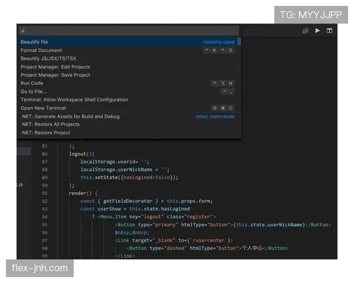Choose Open New Terminal command
This screenshot has height=283, width=354.
tap(43, 108)
